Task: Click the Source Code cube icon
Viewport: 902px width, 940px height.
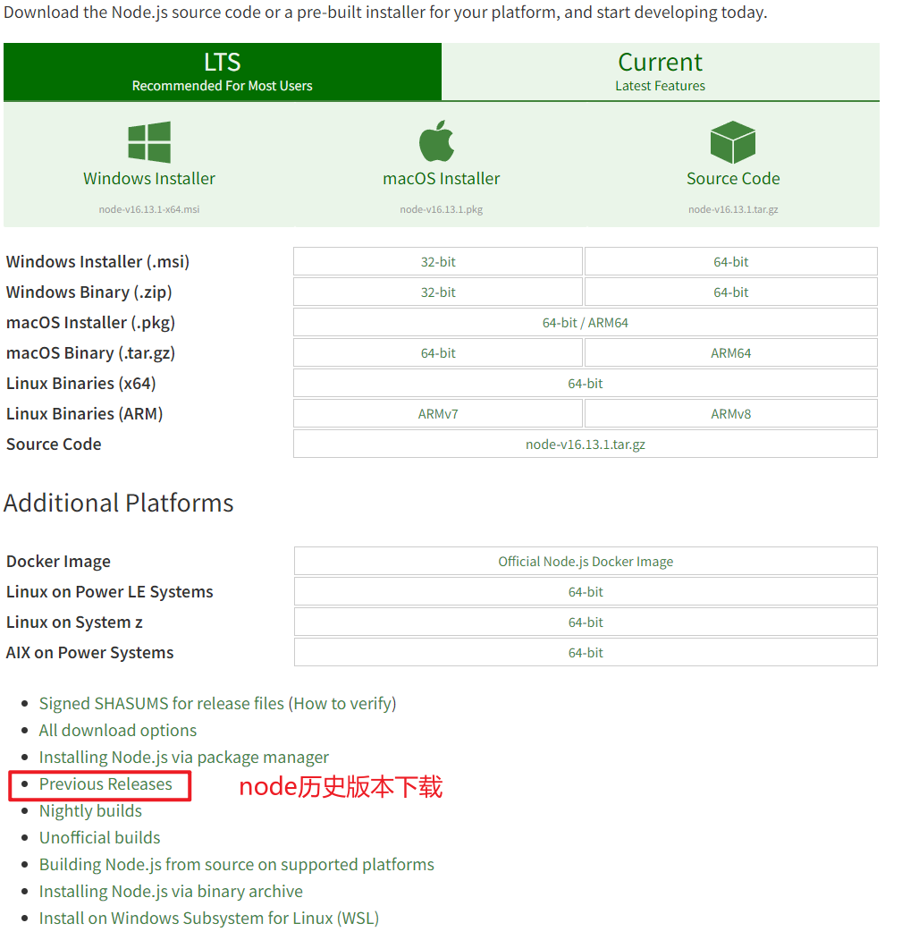Action: [x=732, y=142]
